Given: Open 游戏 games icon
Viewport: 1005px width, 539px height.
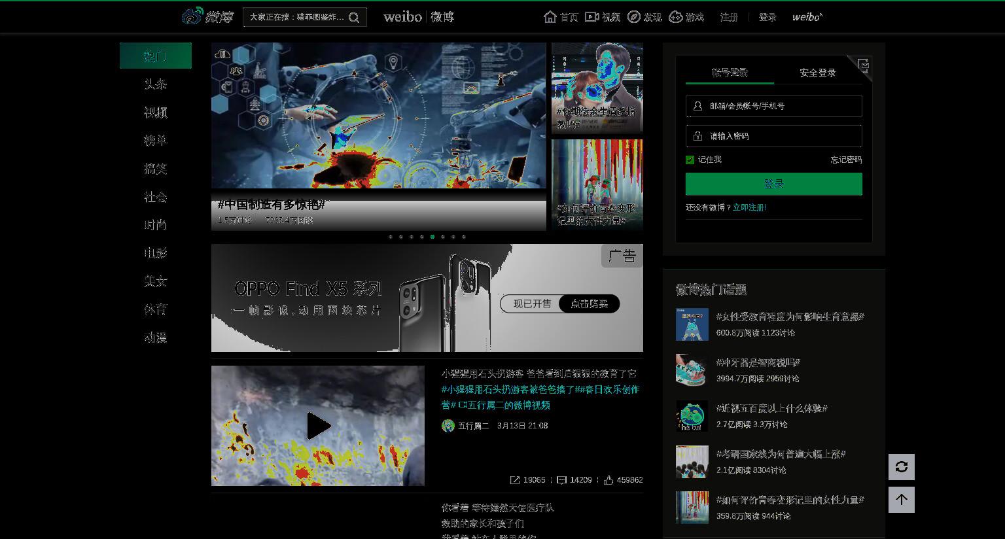Looking at the screenshot, I should (x=676, y=17).
